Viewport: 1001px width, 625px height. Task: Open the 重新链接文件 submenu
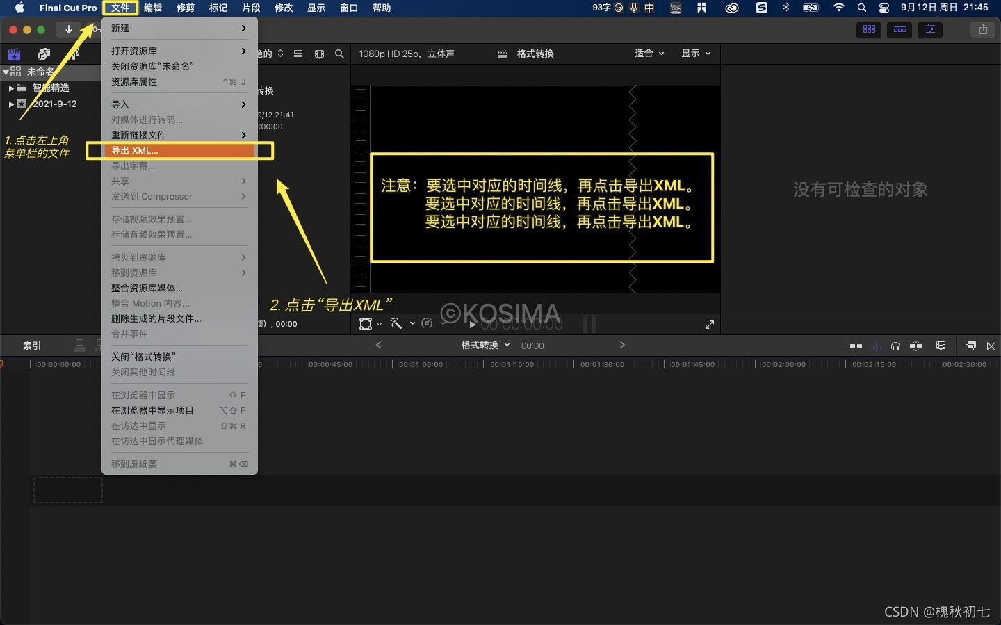179,135
